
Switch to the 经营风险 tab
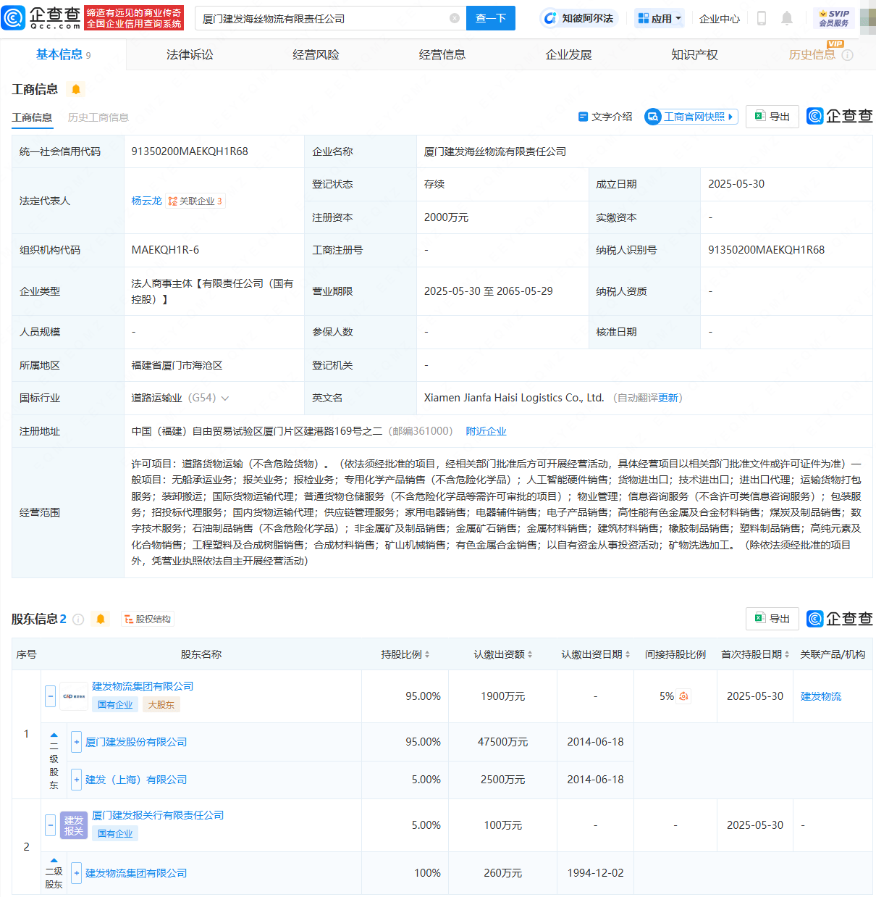tap(316, 55)
